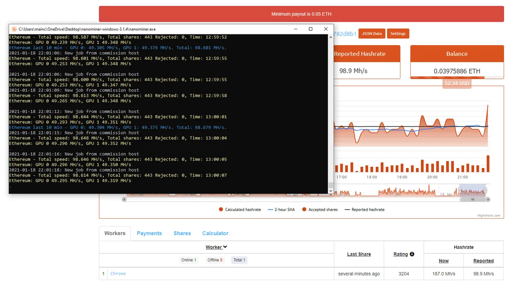506x281 pixels.
Task: Click the Chrono row 98.9 Mh/s reported cell
Action: [483, 273]
